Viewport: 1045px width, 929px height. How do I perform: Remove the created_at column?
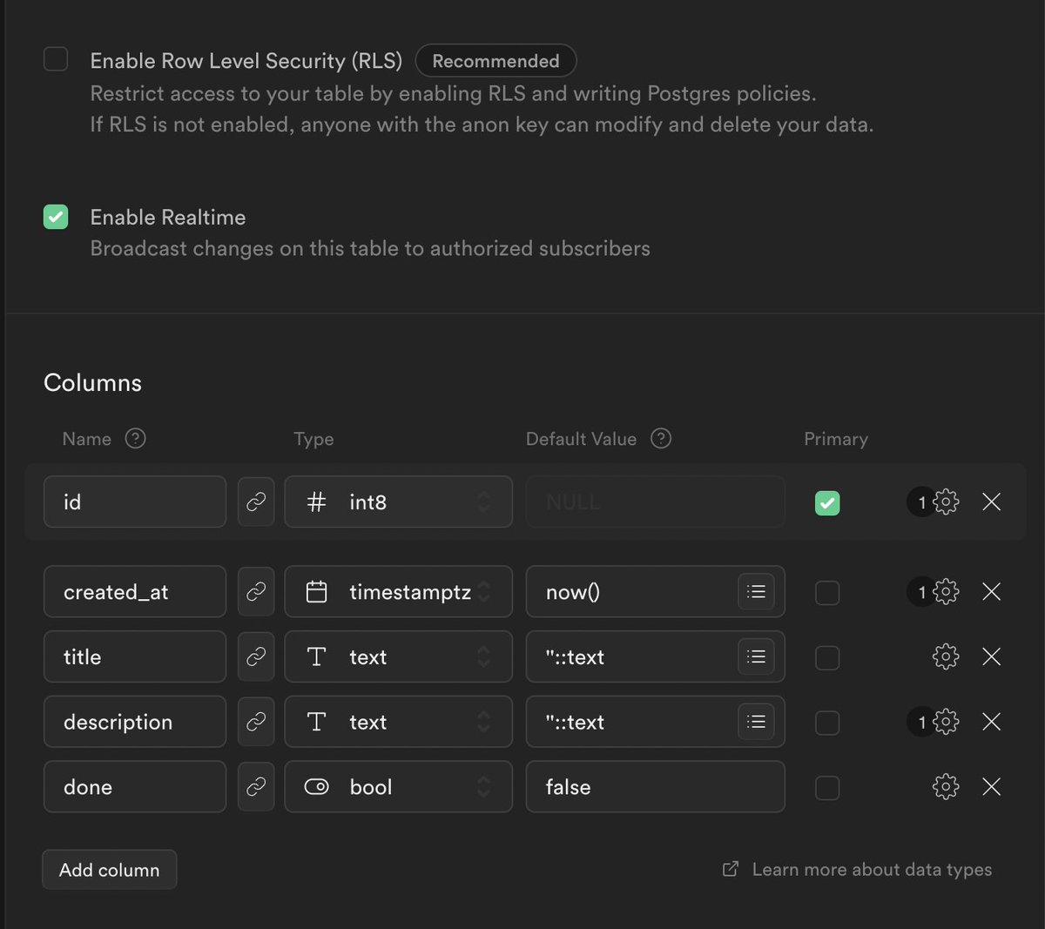991,592
